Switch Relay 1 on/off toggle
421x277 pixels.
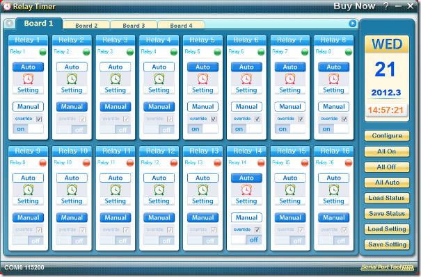[29, 129]
